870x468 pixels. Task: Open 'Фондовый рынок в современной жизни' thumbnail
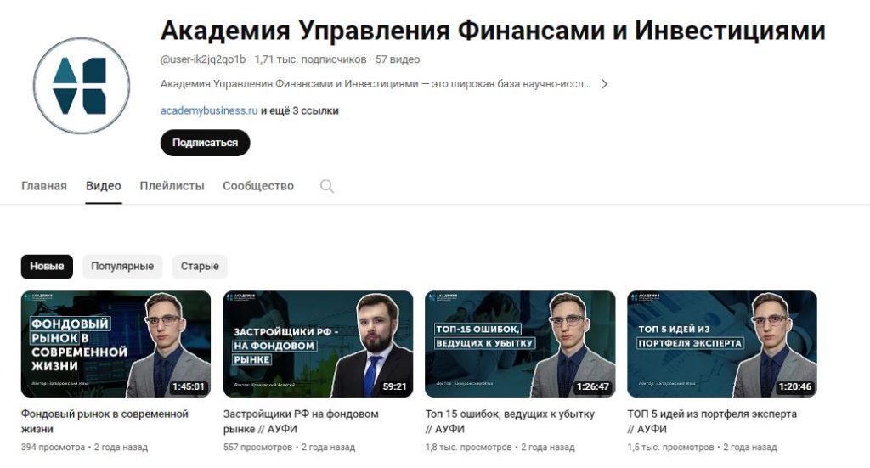(116, 344)
